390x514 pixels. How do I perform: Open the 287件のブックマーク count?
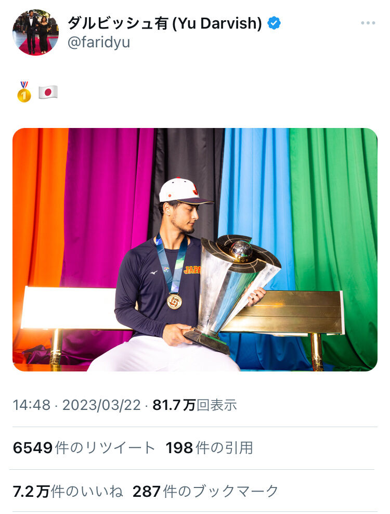point(205,491)
